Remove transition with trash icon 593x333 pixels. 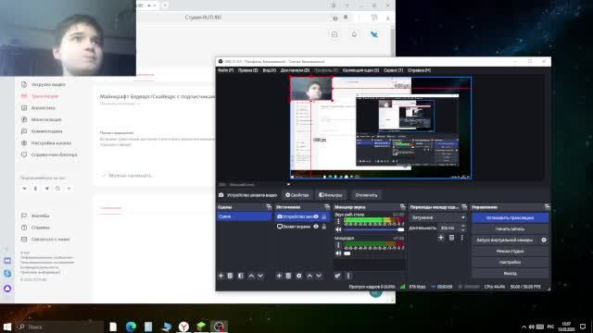pyautogui.click(x=451, y=238)
